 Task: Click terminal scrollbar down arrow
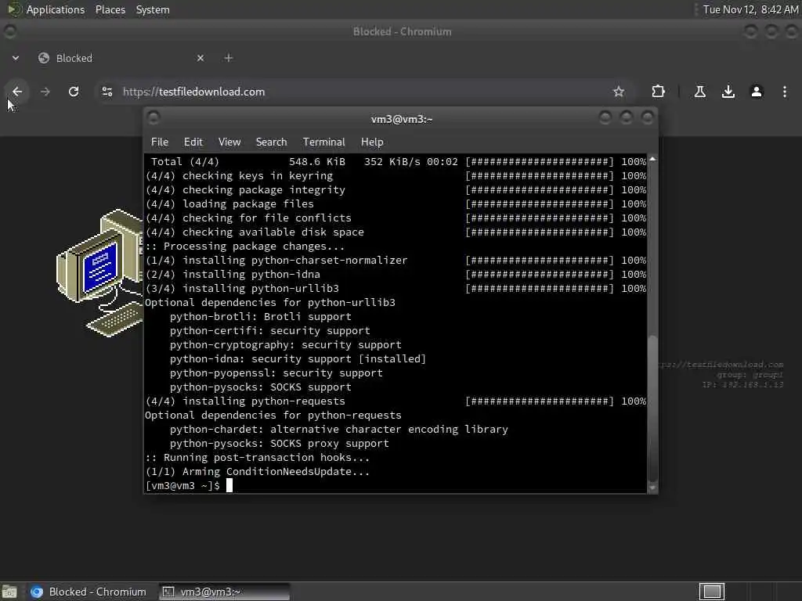(x=652, y=488)
